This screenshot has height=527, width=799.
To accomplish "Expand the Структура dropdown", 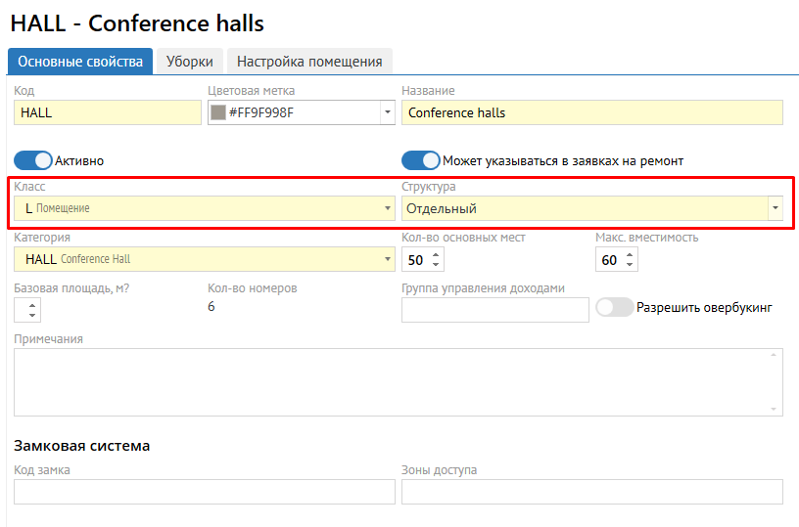I will 775,208.
